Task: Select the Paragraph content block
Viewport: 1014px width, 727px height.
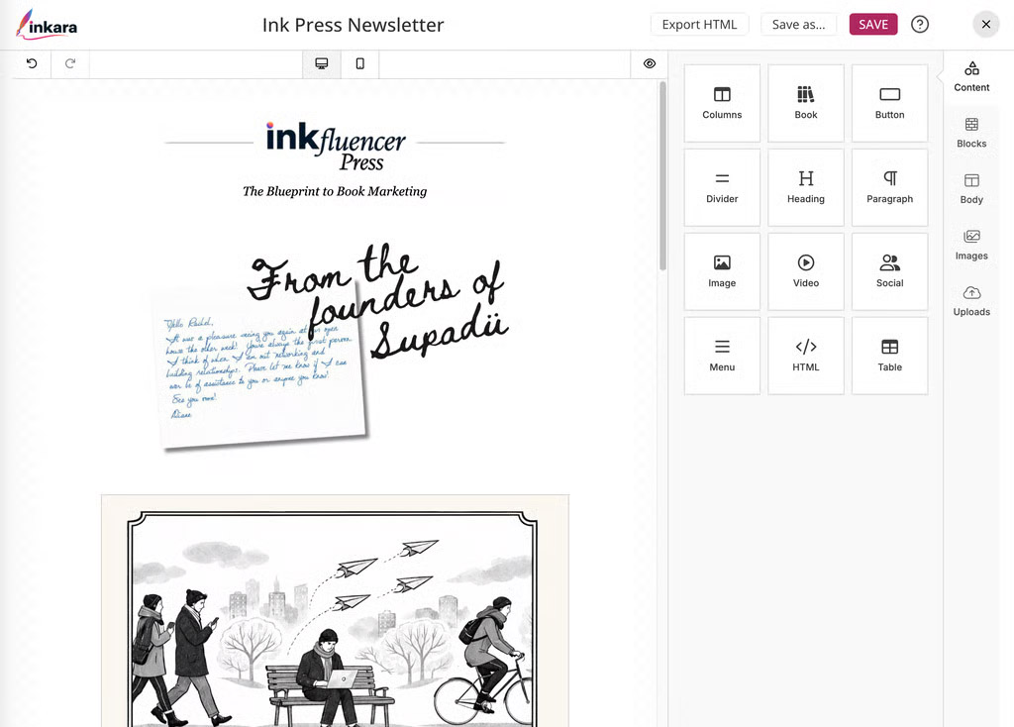Action: pos(890,187)
